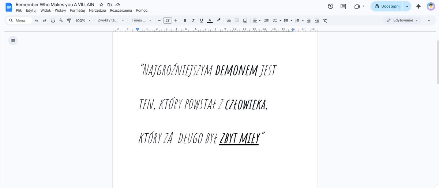Redo the last action

[x=45, y=20]
